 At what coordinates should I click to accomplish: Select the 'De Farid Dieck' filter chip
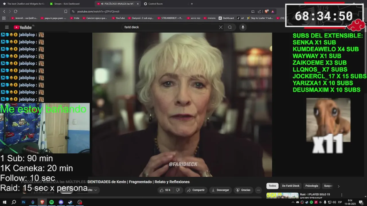(x=290, y=186)
